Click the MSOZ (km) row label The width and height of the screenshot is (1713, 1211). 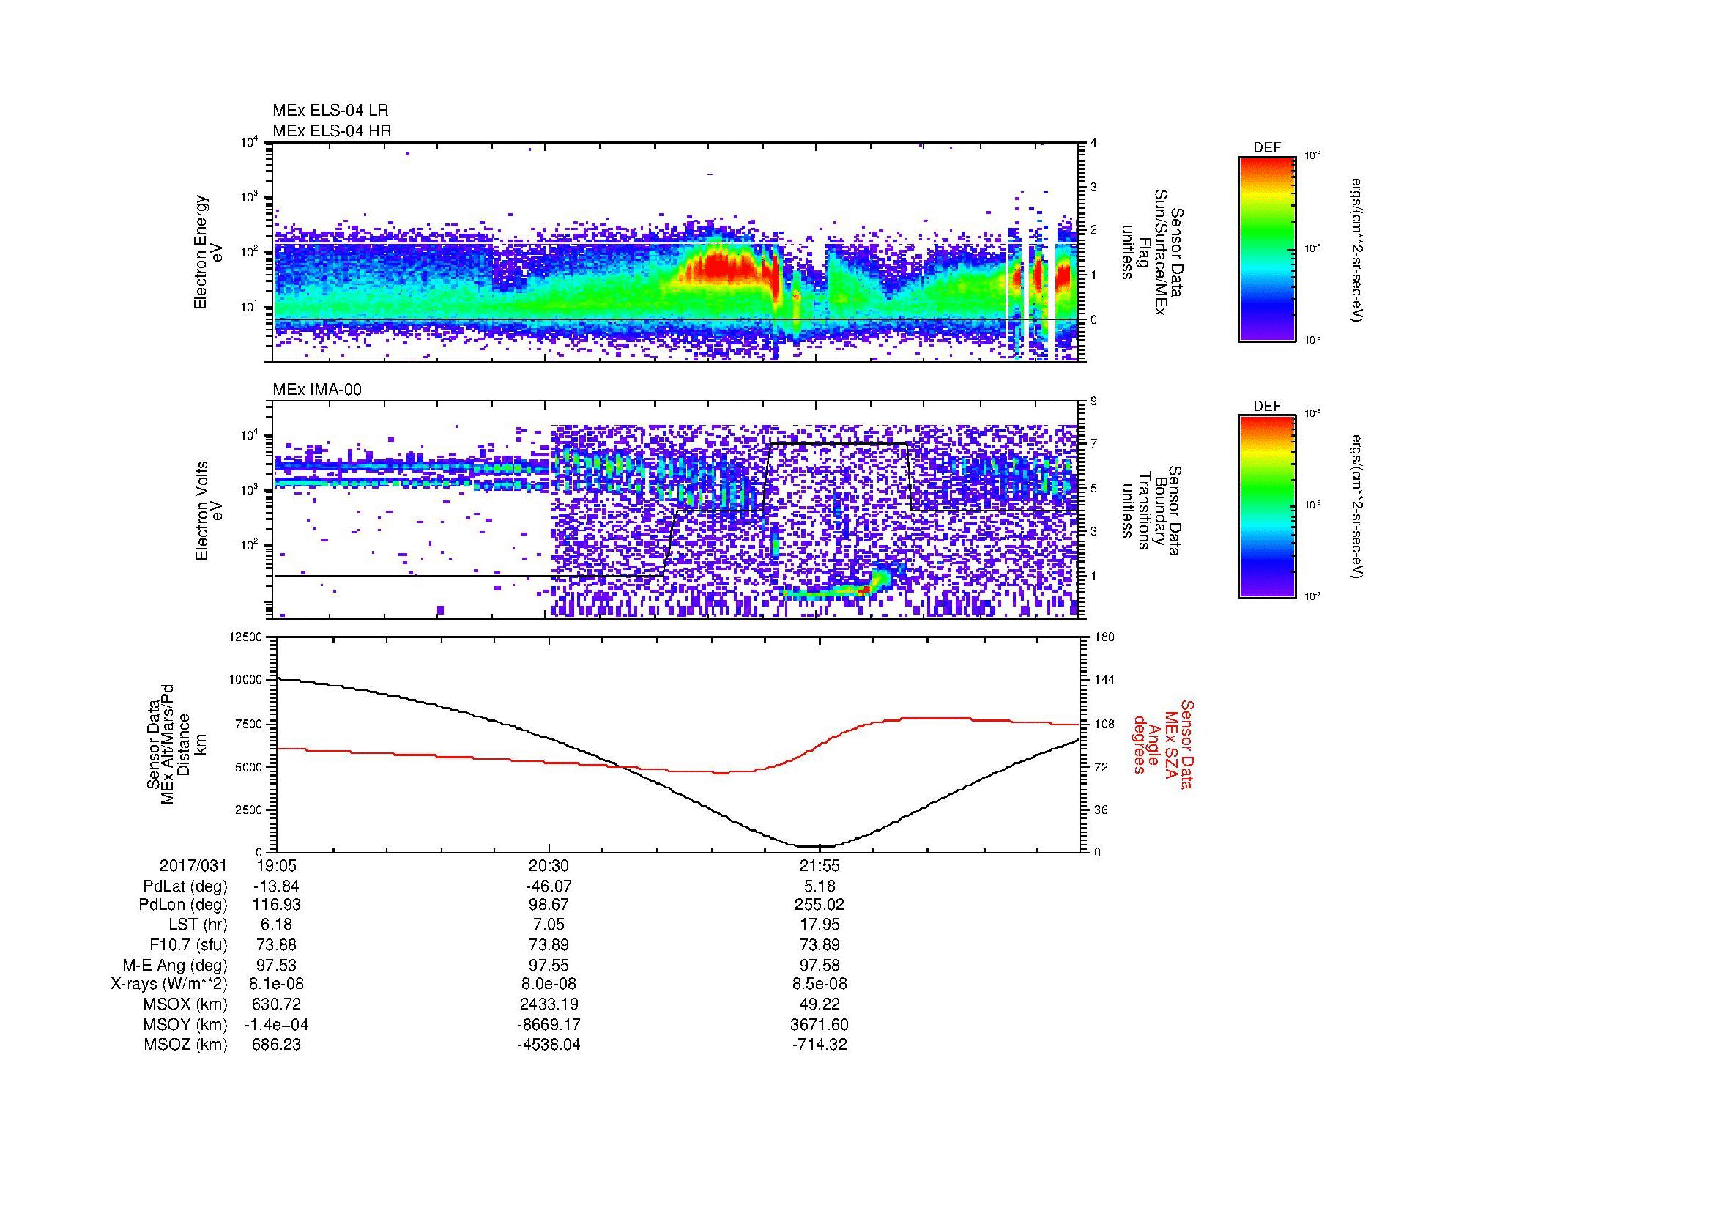click(x=185, y=1045)
